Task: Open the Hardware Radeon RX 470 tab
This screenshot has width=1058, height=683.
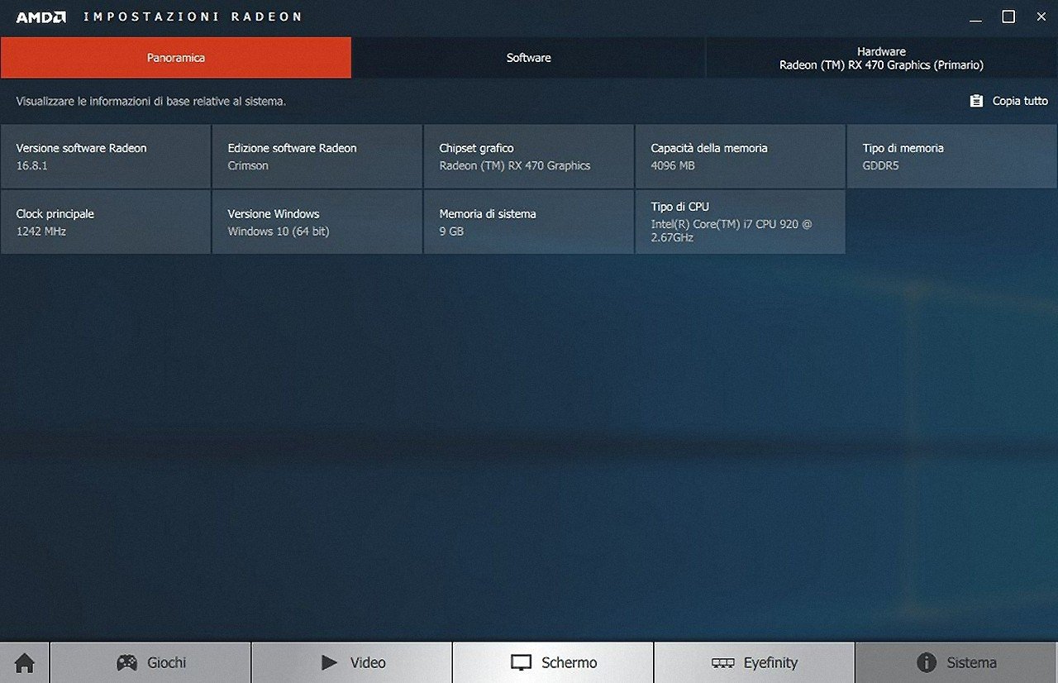Action: point(882,58)
